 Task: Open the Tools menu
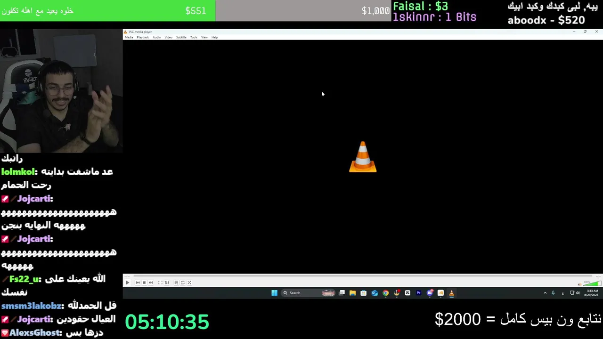click(194, 37)
